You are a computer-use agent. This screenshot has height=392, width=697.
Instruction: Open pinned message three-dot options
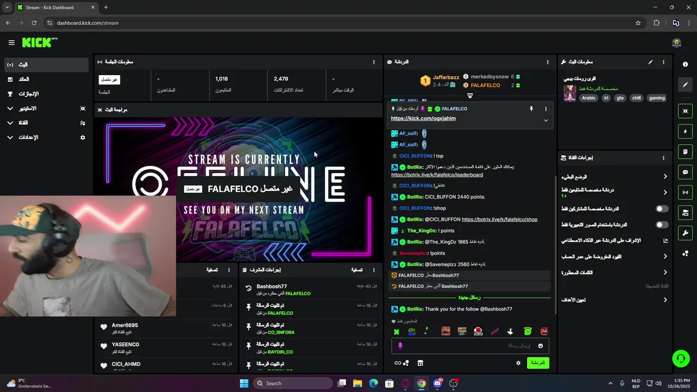click(x=546, y=109)
